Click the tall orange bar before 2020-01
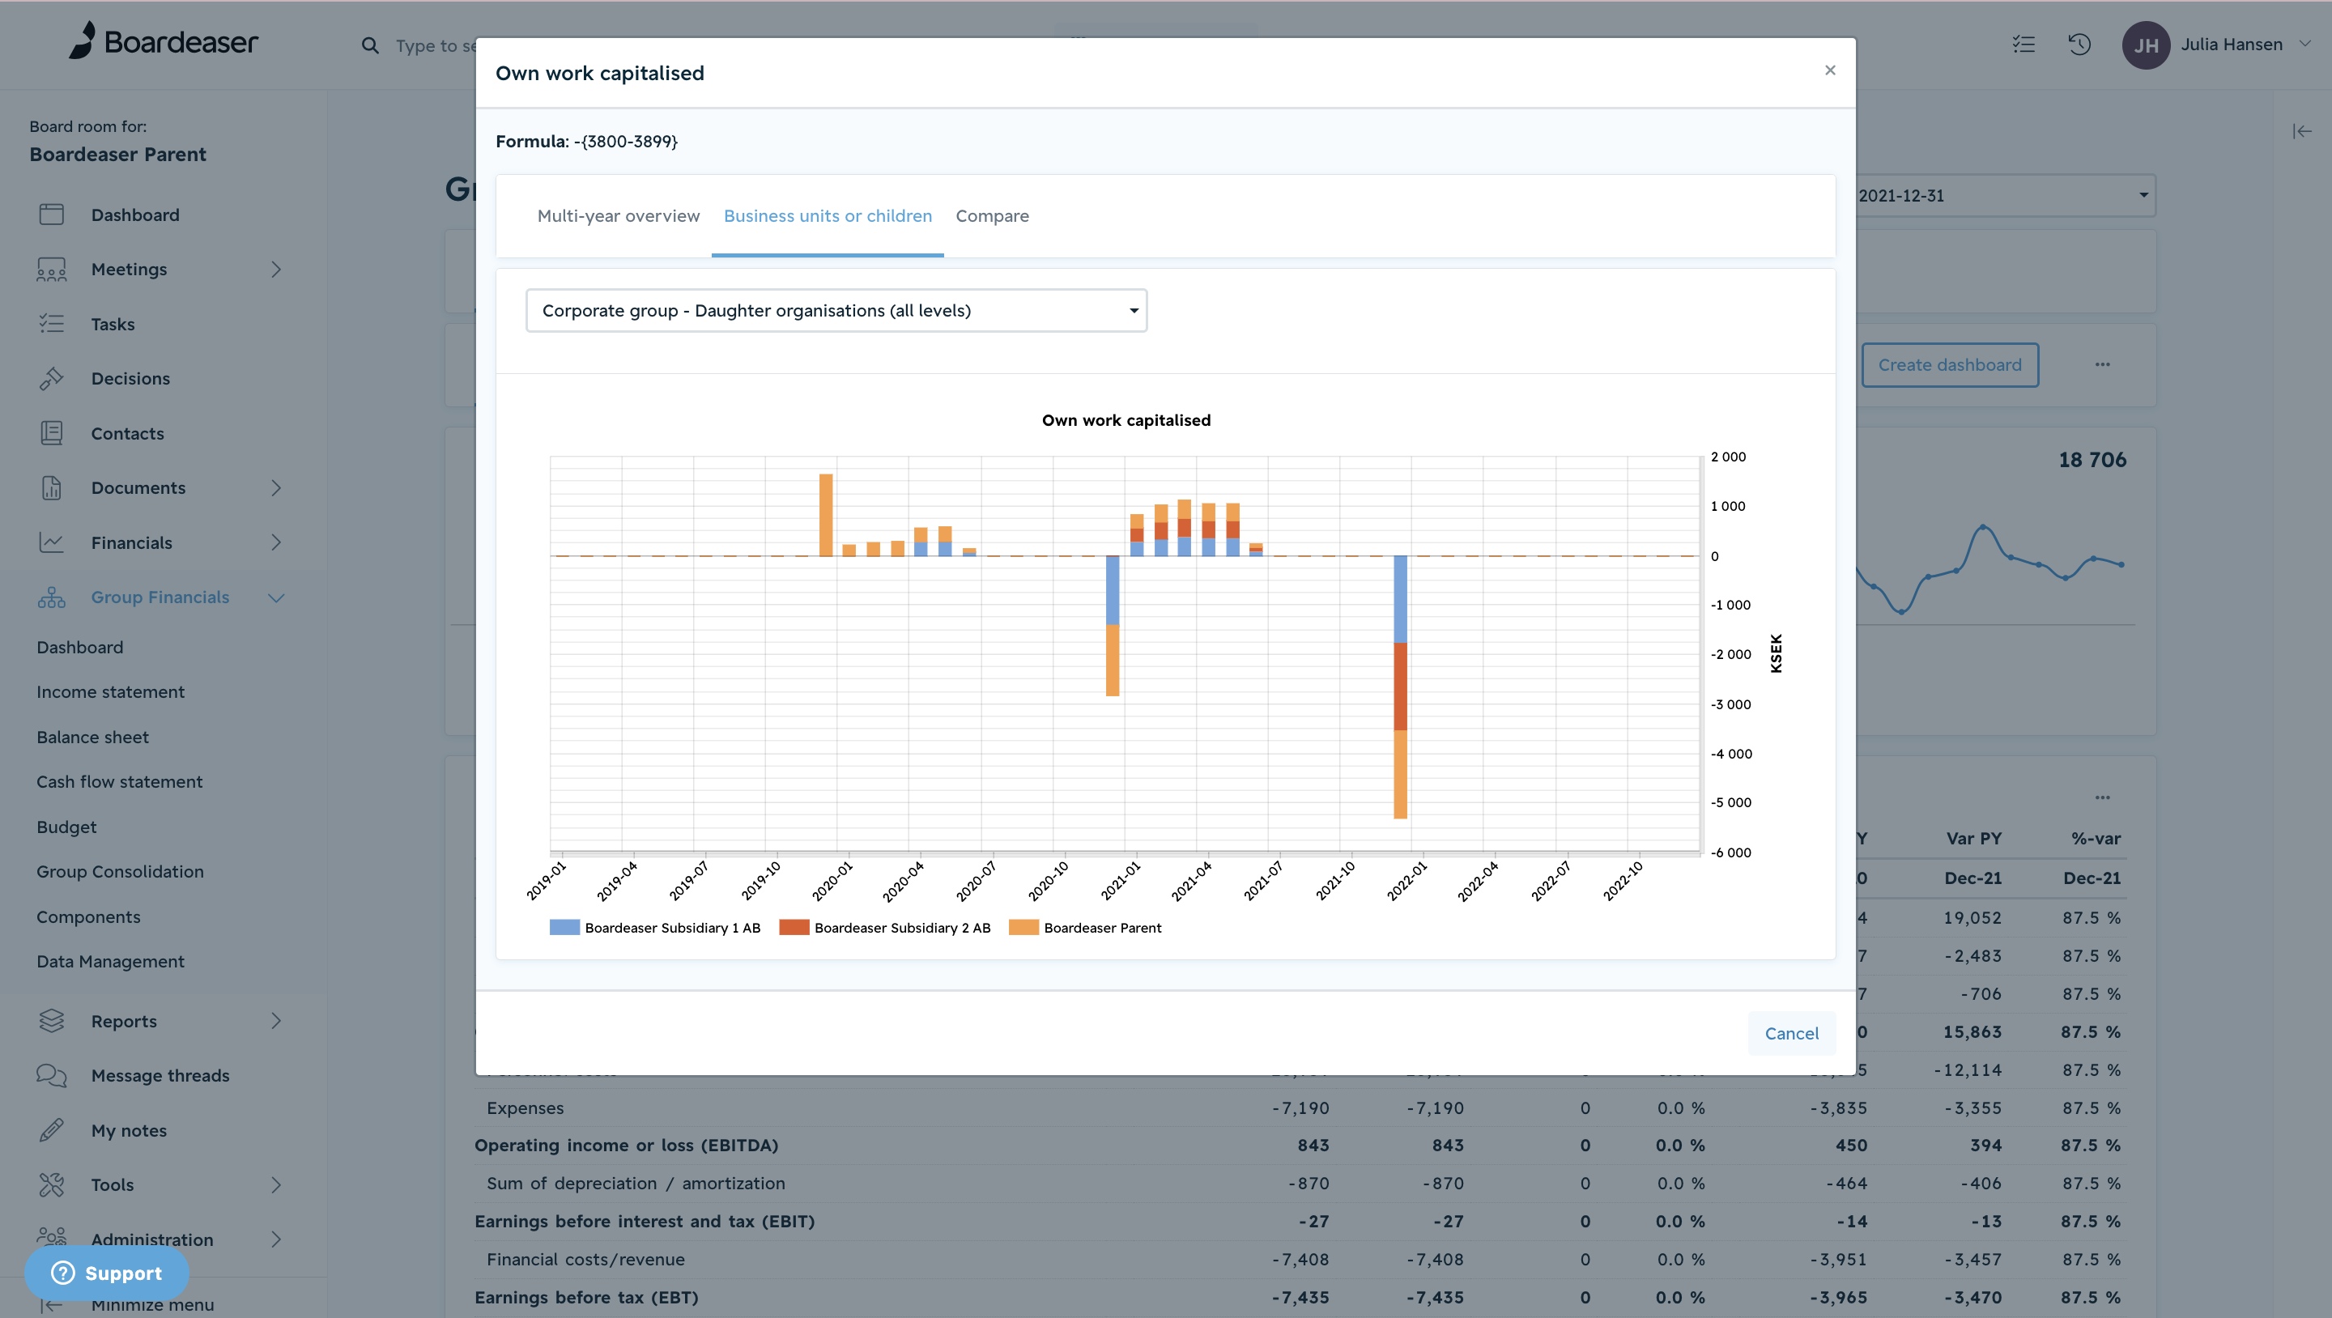2332x1318 pixels. pyautogui.click(x=826, y=515)
